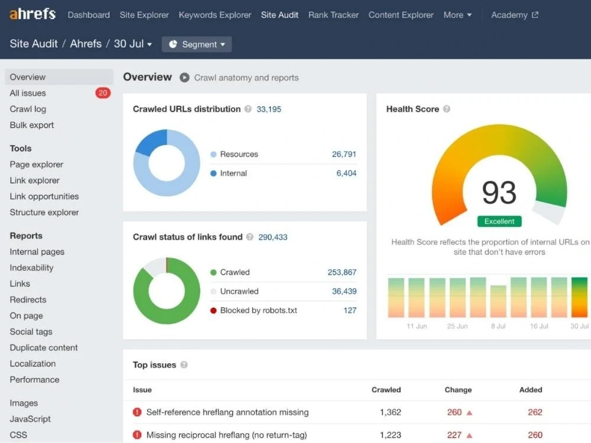This screenshot has height=443, width=591.
Task: Open the More dropdown menu
Action: [x=457, y=15]
